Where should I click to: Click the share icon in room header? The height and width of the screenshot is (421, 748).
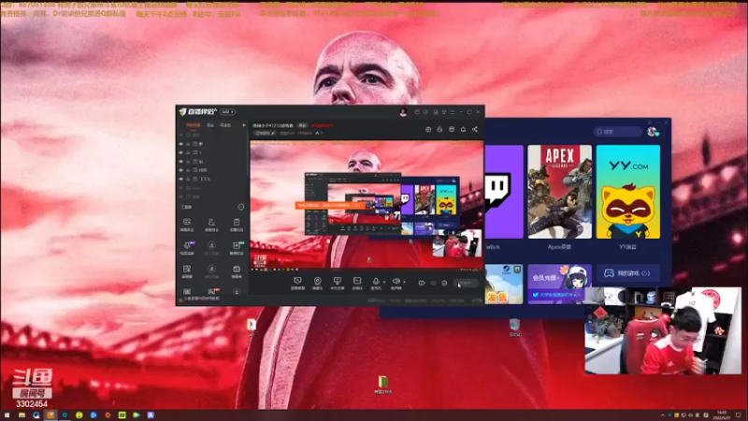pos(475,129)
